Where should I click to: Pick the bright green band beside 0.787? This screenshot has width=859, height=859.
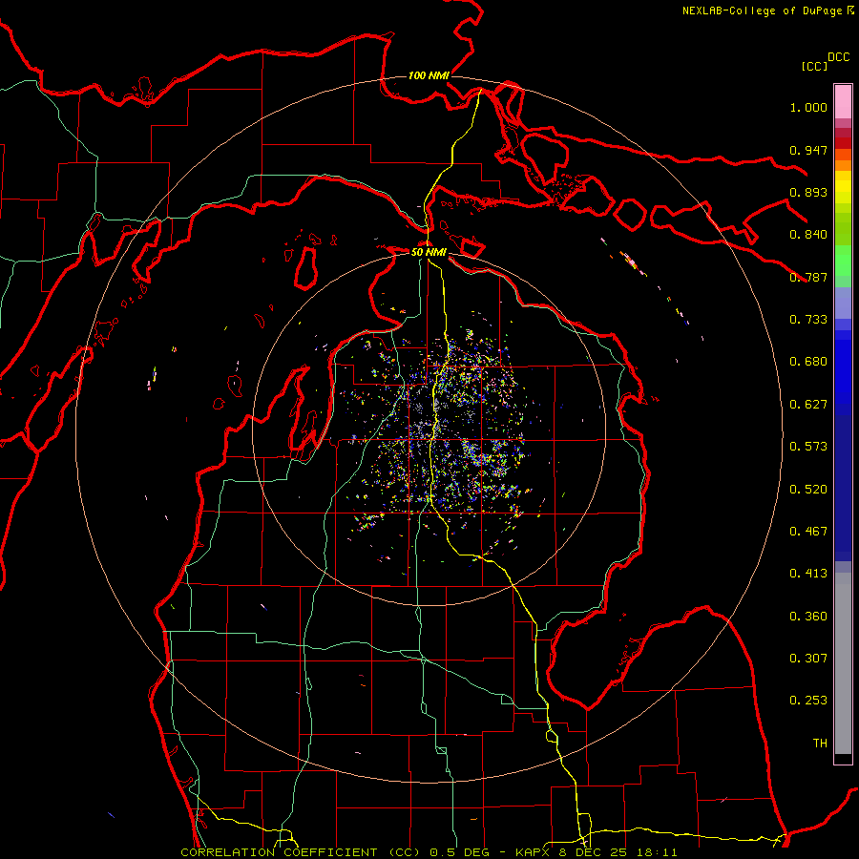pyautogui.click(x=843, y=261)
